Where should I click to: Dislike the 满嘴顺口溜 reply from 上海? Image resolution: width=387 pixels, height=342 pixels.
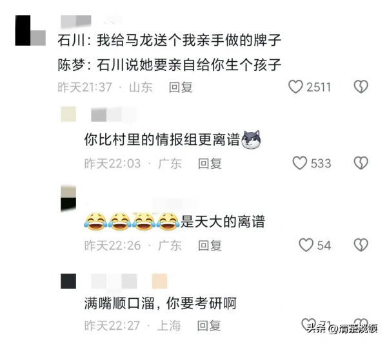pyautogui.click(x=361, y=324)
